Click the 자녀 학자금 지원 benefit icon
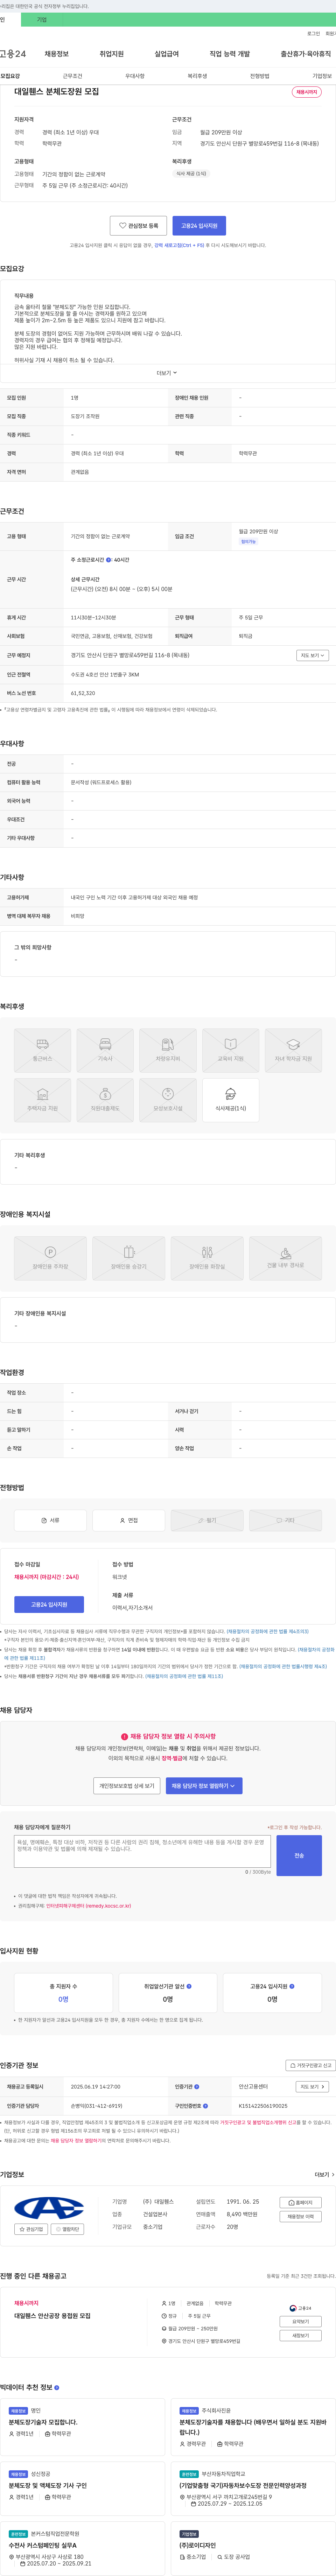Screen dimensions: 336x2576 pos(293,1050)
